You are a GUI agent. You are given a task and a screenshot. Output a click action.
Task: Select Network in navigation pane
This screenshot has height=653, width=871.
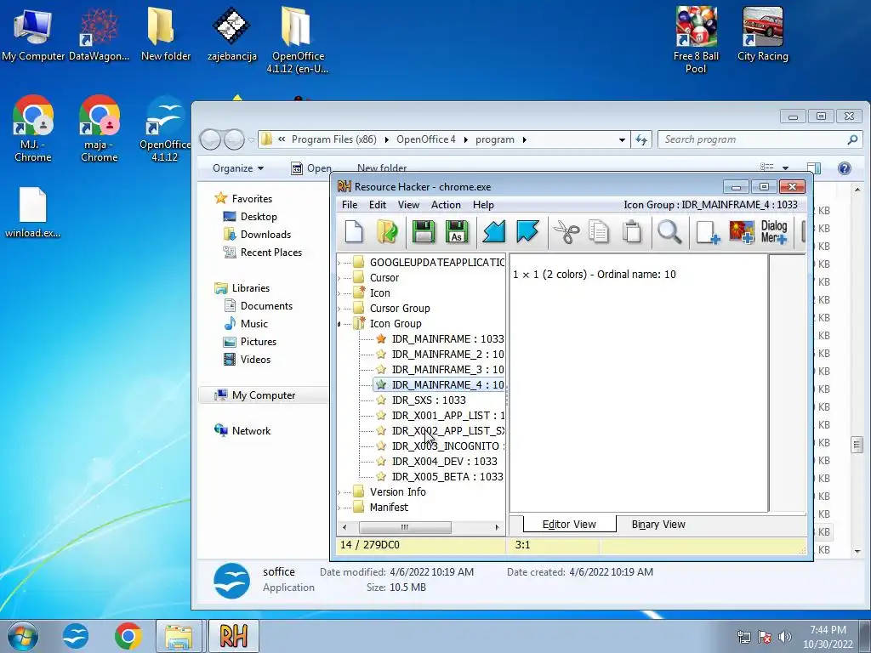click(251, 431)
